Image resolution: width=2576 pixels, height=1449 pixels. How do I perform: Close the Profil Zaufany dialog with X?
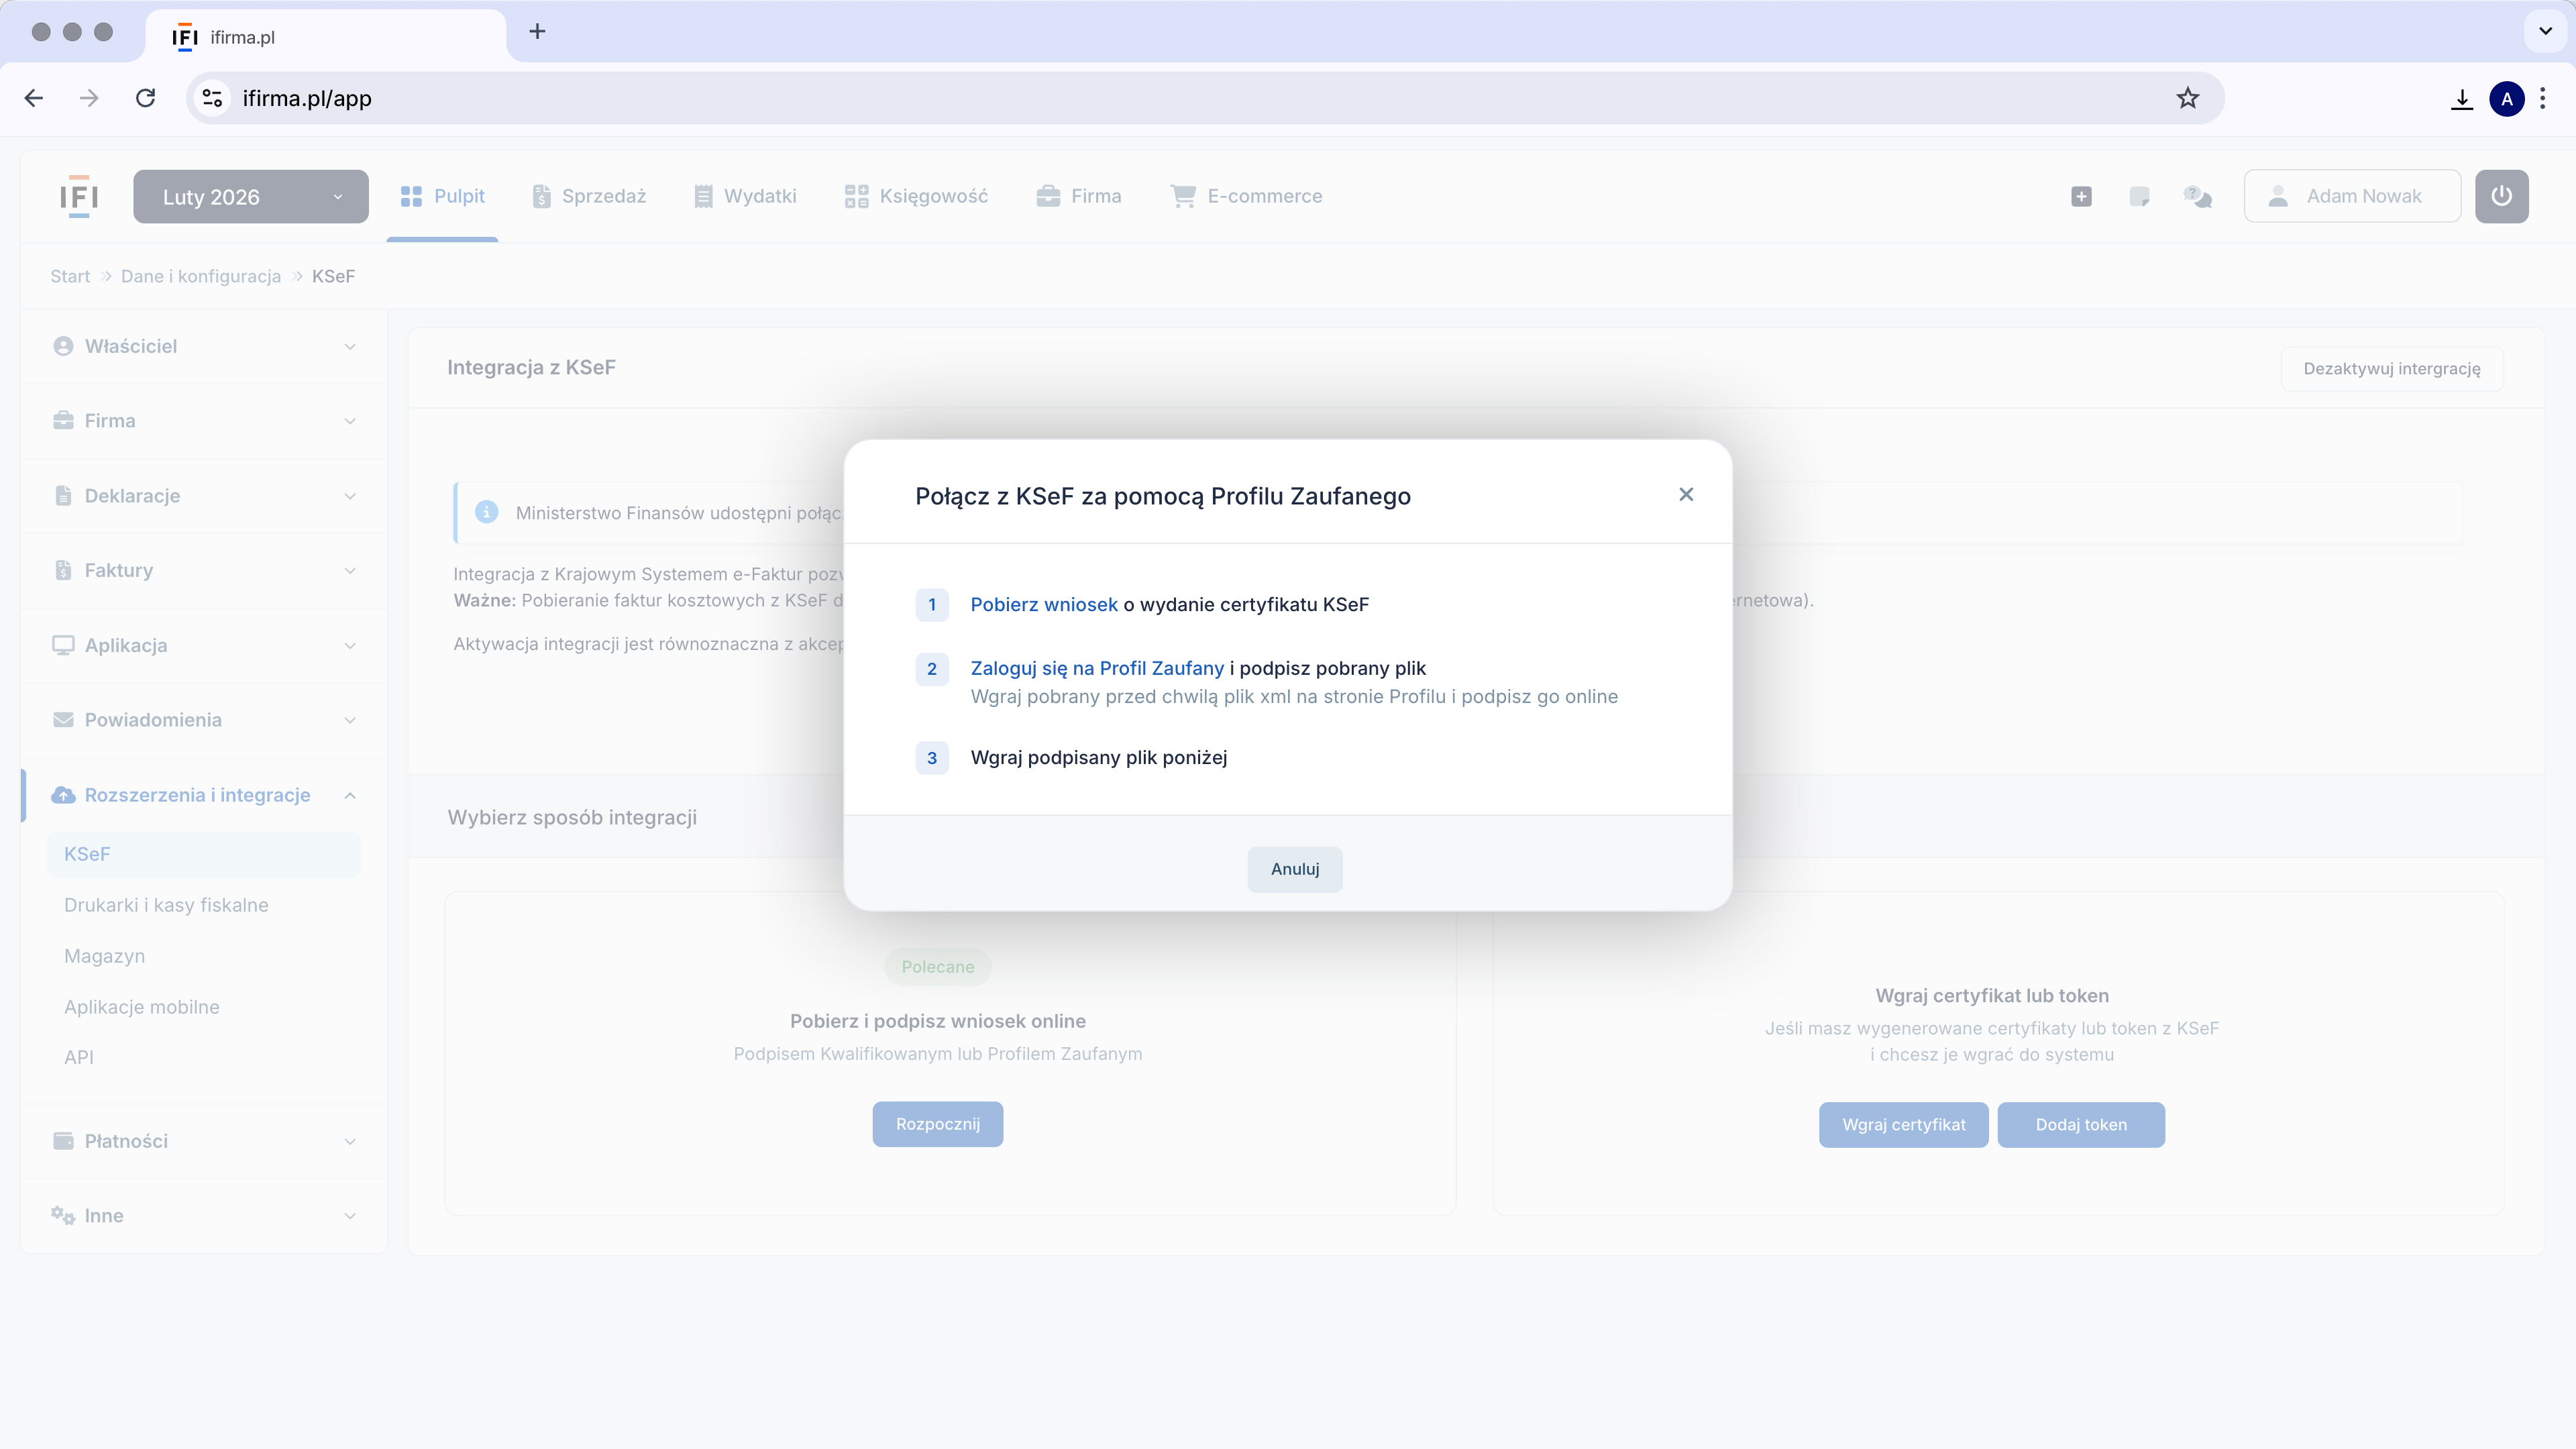(x=1686, y=494)
